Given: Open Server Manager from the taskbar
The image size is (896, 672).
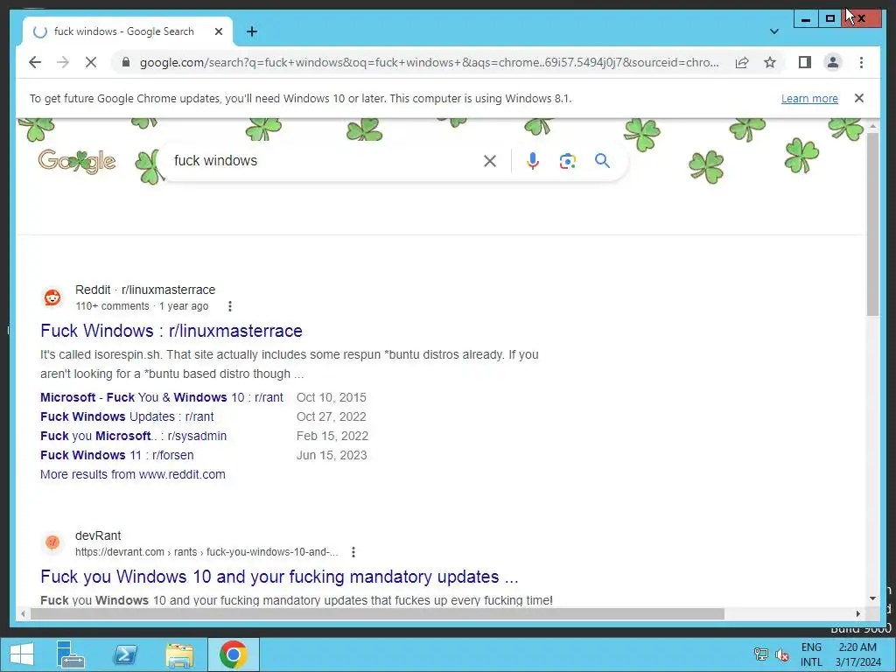Looking at the screenshot, I should pos(71,654).
